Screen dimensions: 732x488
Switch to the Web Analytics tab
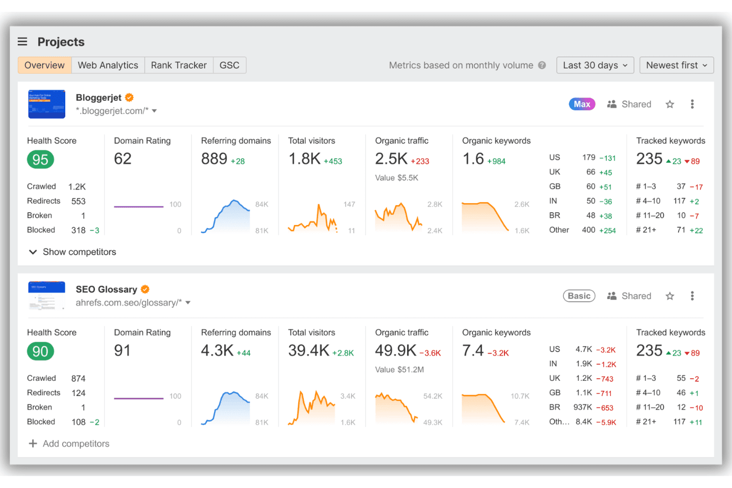(108, 65)
